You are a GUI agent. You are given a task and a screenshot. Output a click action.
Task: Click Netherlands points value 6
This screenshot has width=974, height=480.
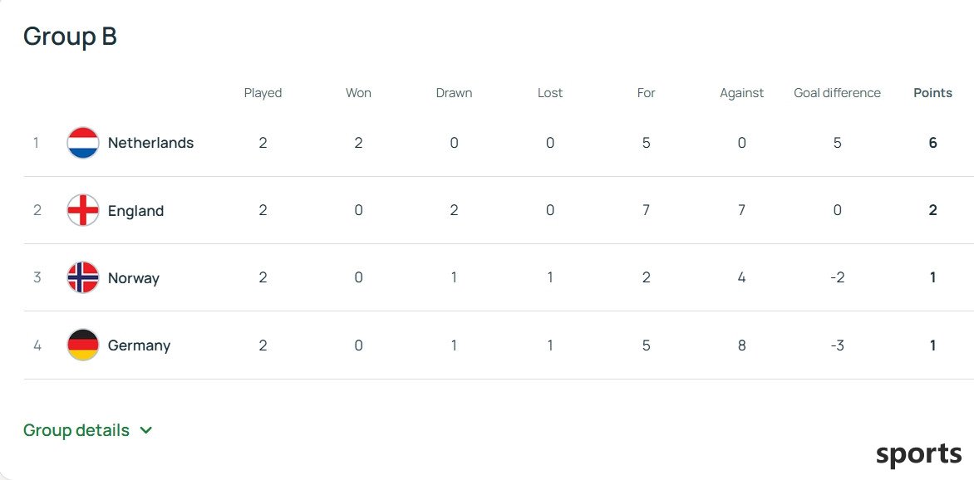click(932, 143)
